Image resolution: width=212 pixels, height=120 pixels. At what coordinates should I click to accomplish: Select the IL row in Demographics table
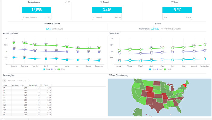tap(27, 90)
